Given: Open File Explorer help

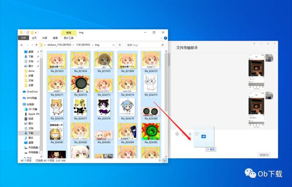Looking at the screenshot, I should (165, 38).
